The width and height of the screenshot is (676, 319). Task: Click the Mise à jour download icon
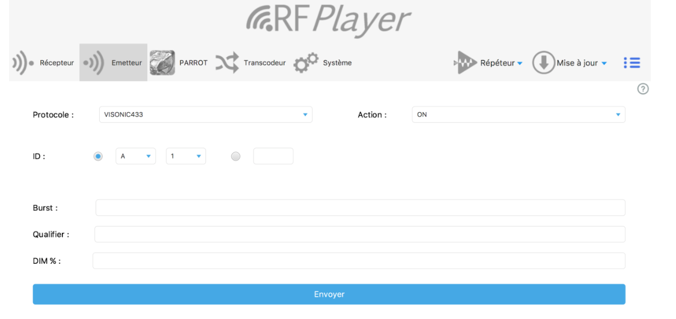(x=543, y=63)
